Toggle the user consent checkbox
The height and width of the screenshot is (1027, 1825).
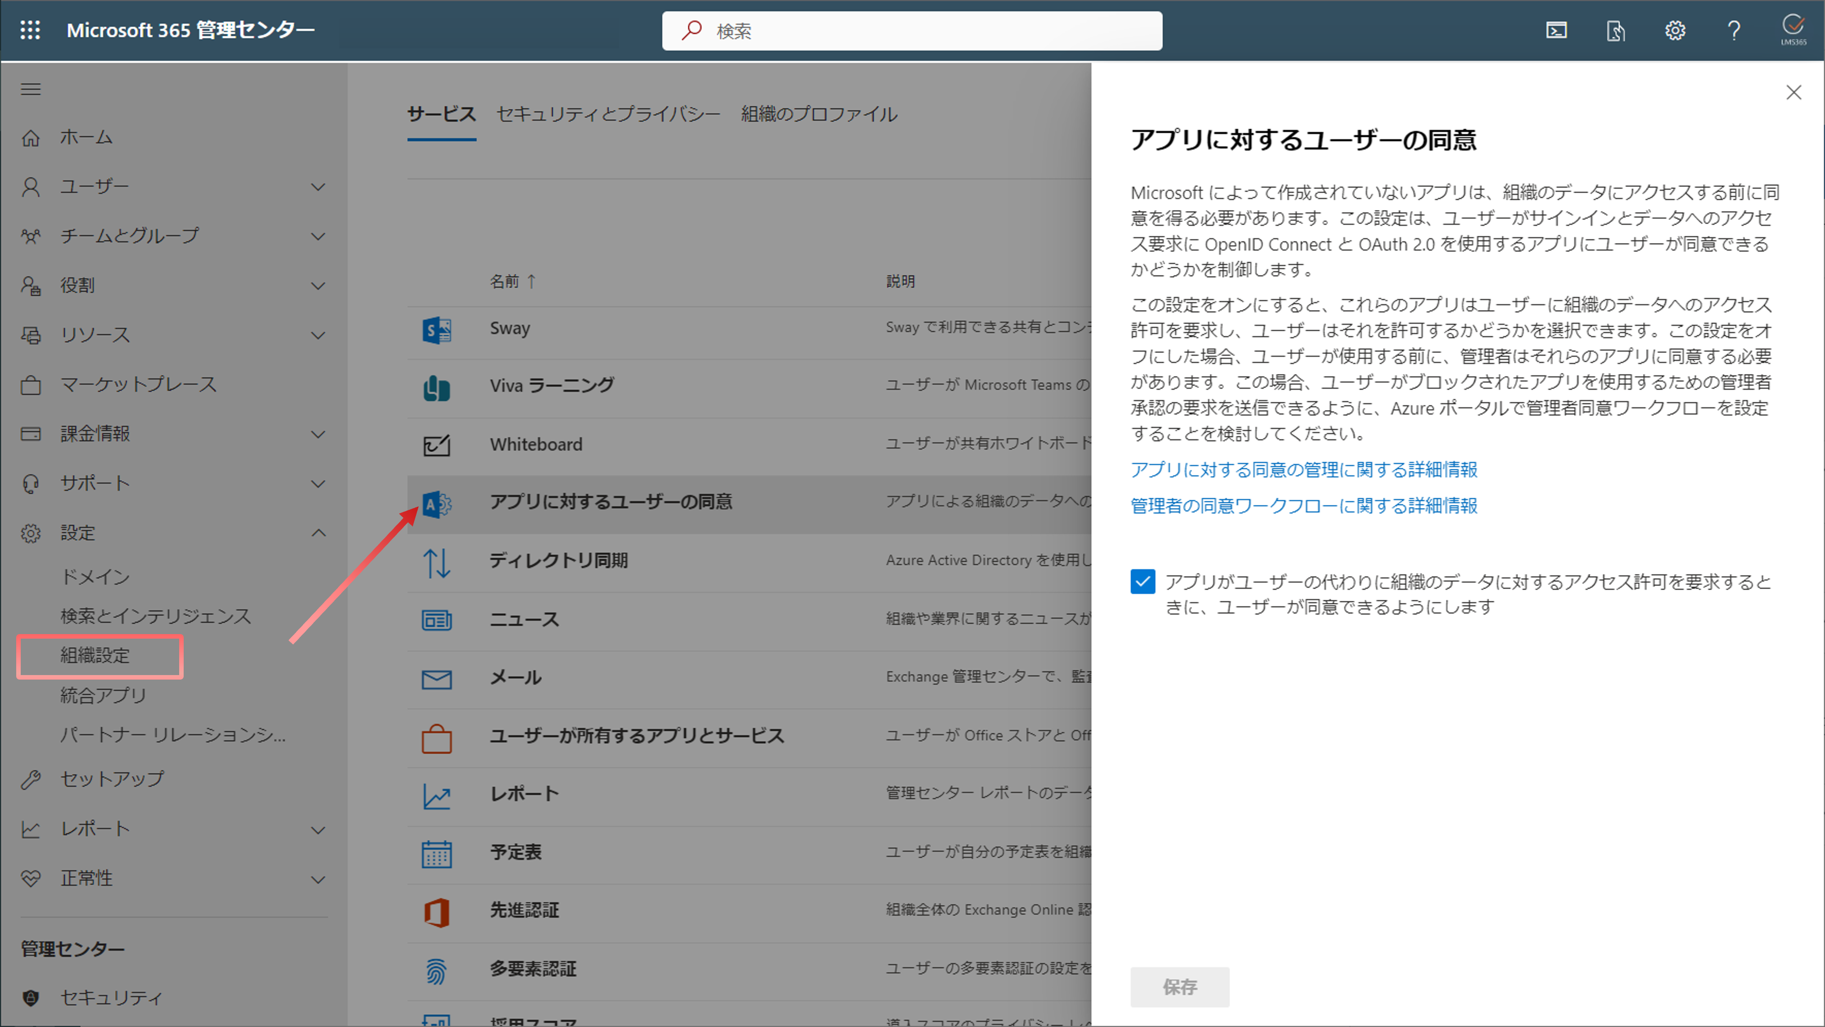pyautogui.click(x=1143, y=581)
